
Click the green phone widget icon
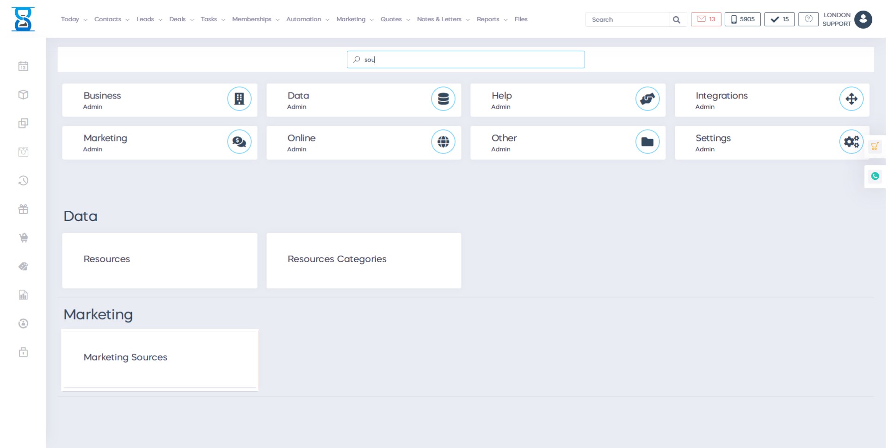(x=875, y=176)
